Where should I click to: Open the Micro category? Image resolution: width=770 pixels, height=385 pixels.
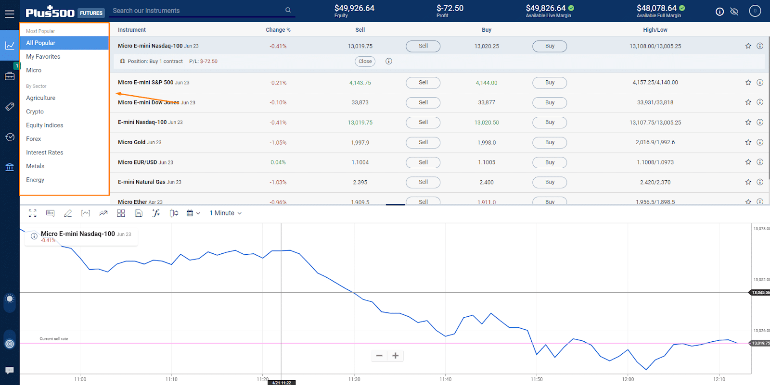(34, 70)
